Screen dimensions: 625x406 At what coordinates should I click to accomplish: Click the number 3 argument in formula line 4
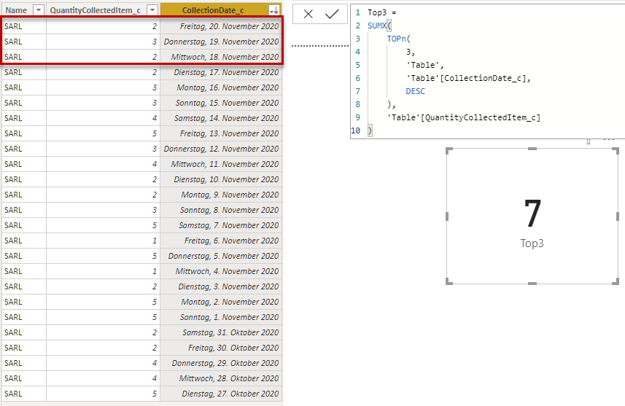(408, 52)
